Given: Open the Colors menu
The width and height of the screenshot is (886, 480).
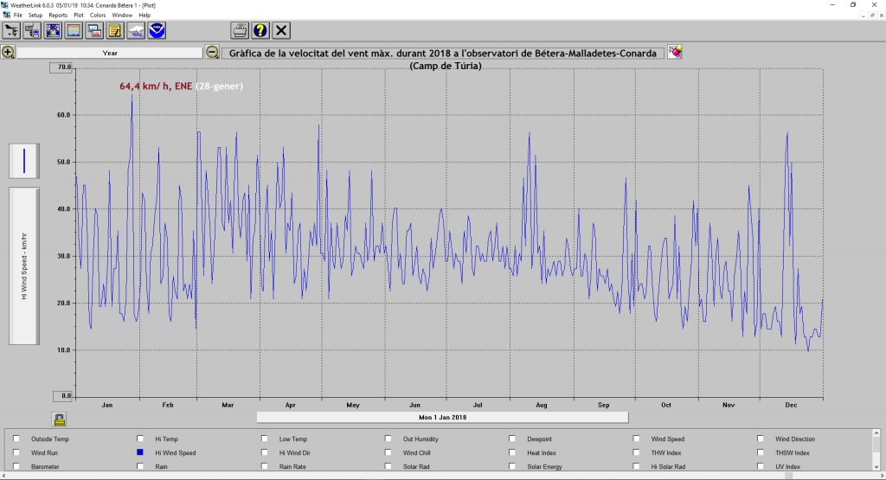Looking at the screenshot, I should coord(98,16).
